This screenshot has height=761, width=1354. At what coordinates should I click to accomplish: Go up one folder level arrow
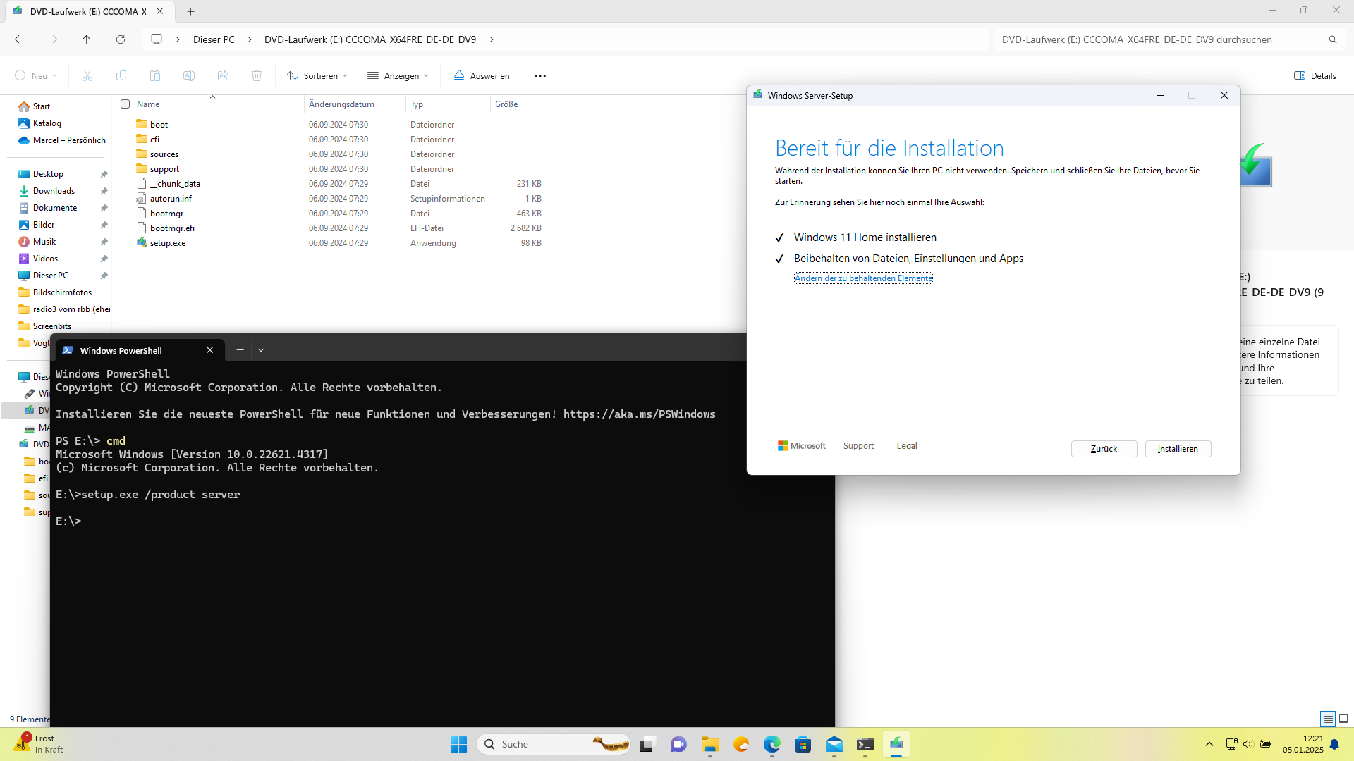point(87,39)
